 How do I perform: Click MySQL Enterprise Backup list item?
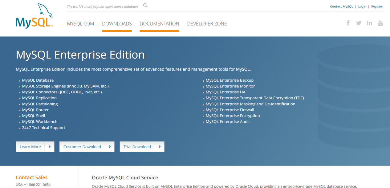coord(230,80)
